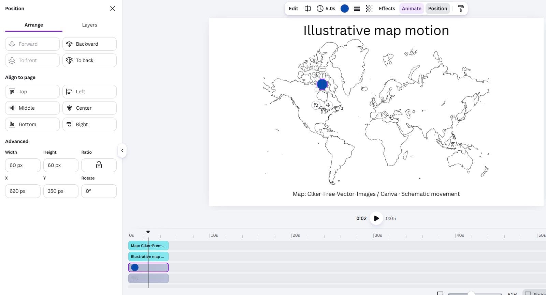Click the Height input field
546x295 pixels.
point(61,165)
